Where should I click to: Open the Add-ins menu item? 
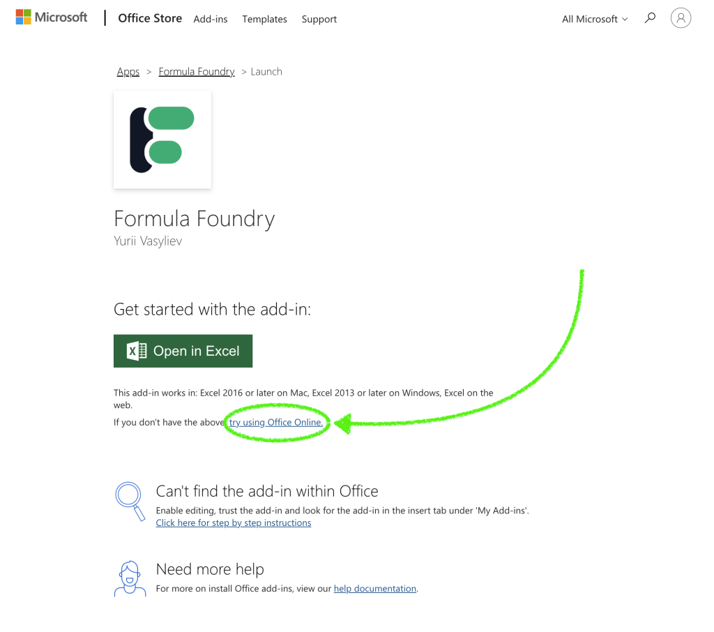211,19
